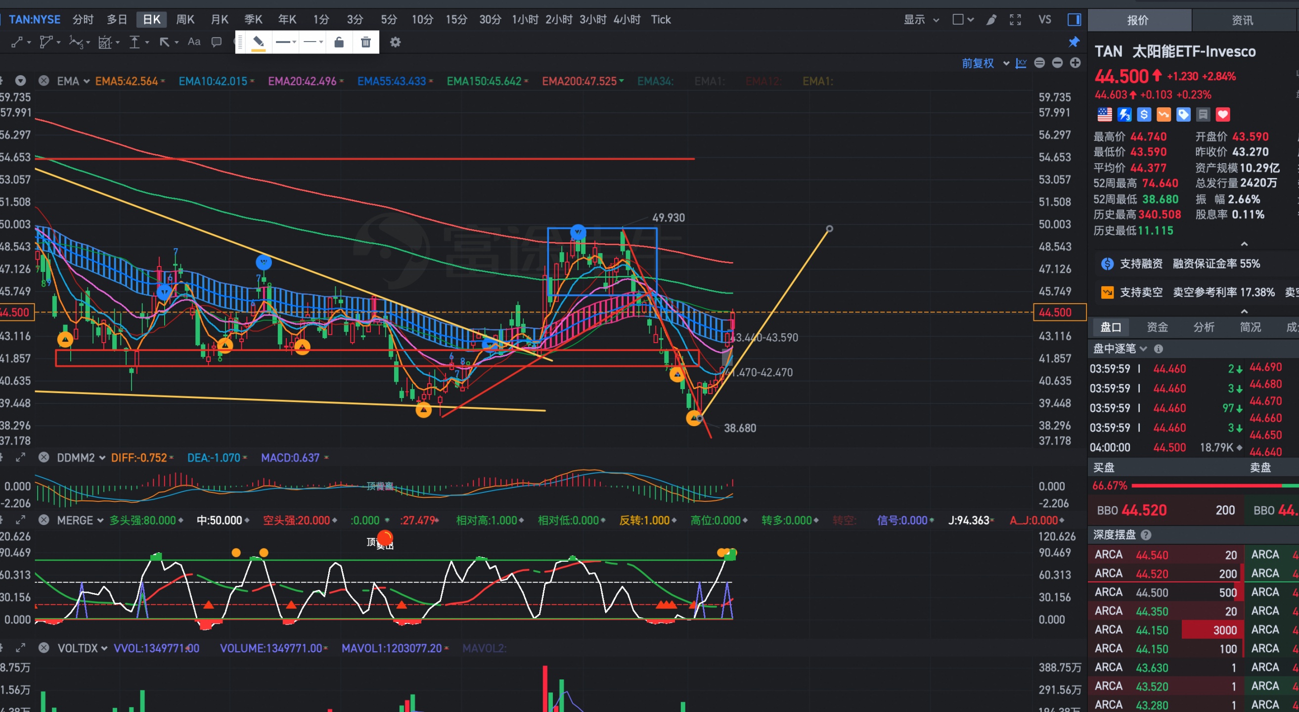Screen dimensions: 1299x712
Task: Open the 资金 capital flow tab
Action: pyautogui.click(x=1157, y=327)
